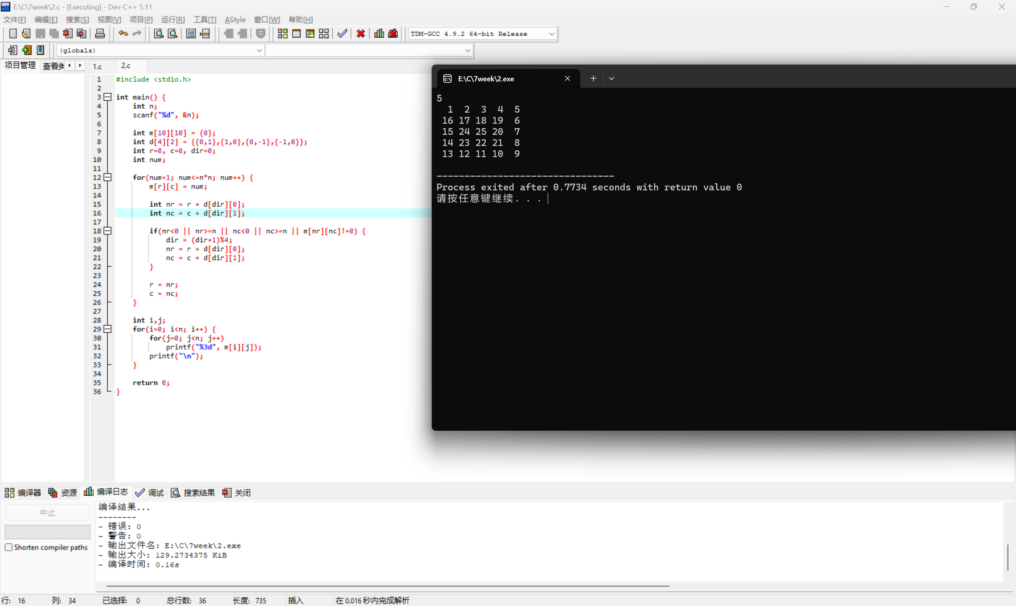The image size is (1016, 606).
Task: Switch to the 1.c editor tab
Action: pos(97,66)
